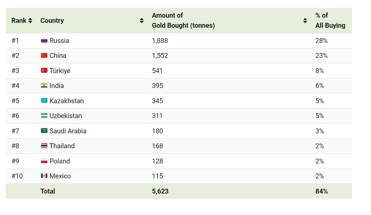
Task: Click the Türkiye flag icon
Action: pos(44,71)
